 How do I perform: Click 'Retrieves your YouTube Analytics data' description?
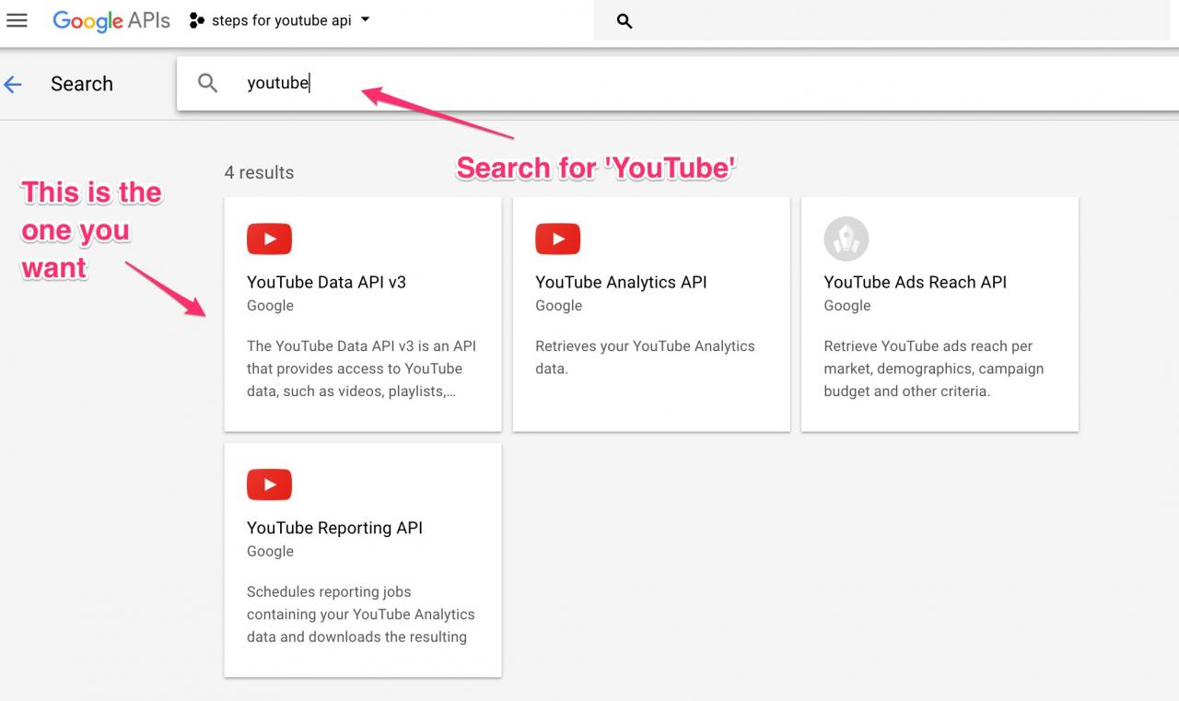645,357
